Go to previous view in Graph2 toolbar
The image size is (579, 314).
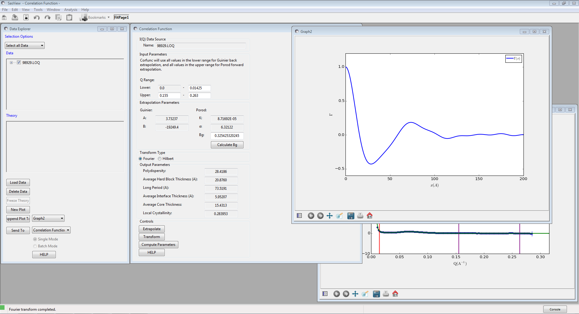coord(311,216)
